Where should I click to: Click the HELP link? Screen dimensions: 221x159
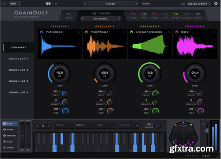pos(206,156)
